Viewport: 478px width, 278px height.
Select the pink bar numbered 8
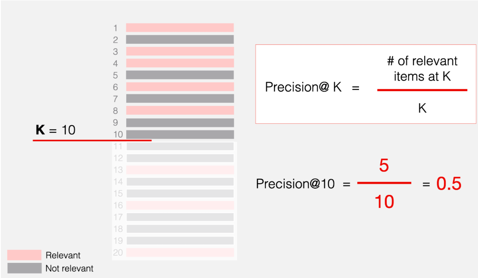coord(179,110)
